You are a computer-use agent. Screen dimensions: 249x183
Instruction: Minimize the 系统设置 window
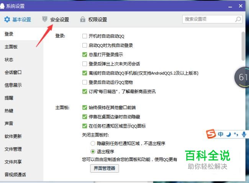pyautogui.click(x=230, y=7)
